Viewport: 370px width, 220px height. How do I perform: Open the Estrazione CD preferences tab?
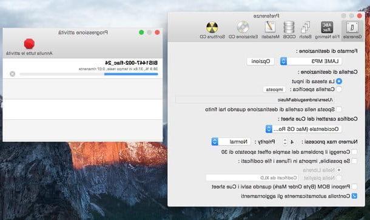pos(243,30)
